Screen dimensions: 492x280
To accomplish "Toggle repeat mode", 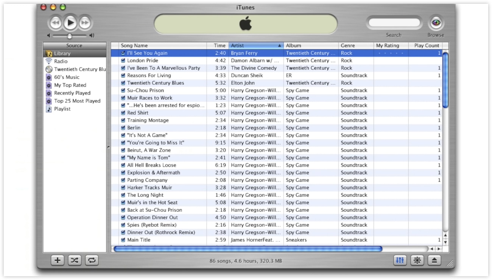I will coord(92,260).
